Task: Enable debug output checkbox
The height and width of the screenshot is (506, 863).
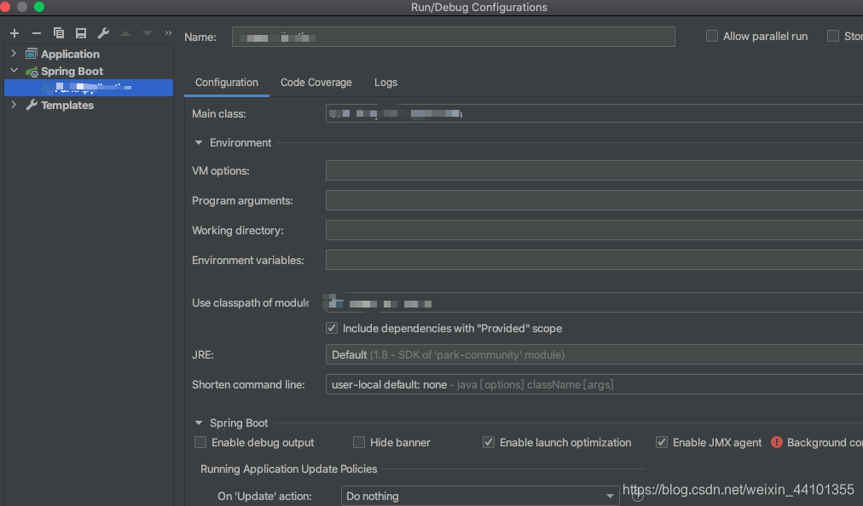Action: tap(200, 442)
